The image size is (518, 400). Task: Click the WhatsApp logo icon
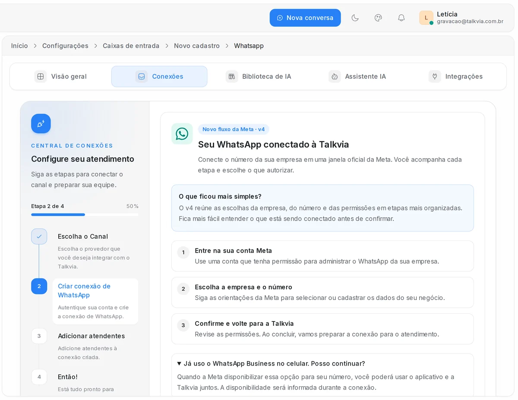182,134
